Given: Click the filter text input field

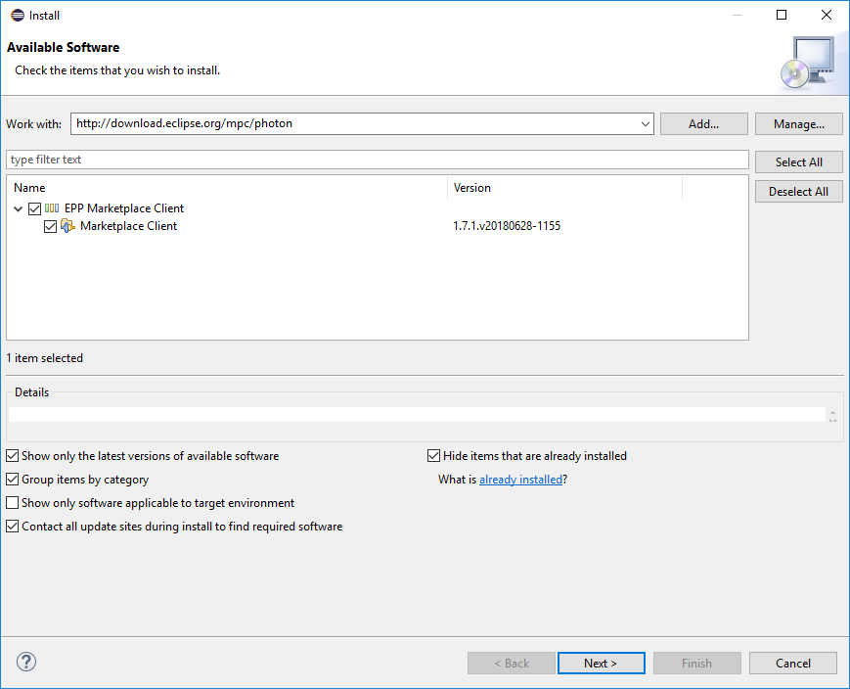Looking at the screenshot, I should [378, 159].
